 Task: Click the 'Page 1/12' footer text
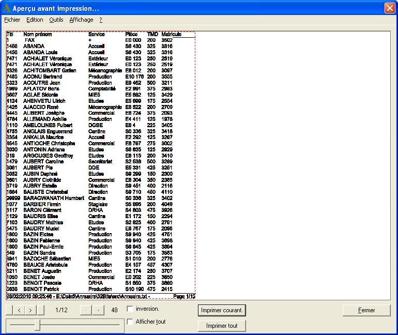click(185, 296)
